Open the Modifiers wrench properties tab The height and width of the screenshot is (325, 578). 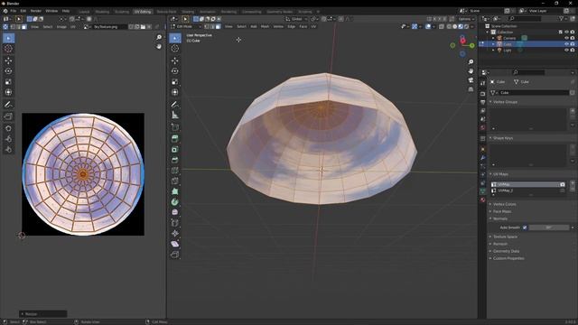point(482,157)
